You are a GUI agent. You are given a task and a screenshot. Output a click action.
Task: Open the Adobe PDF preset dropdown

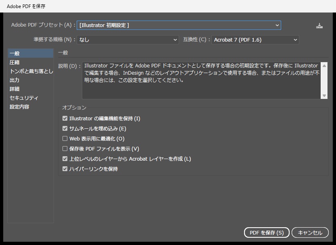click(x=179, y=25)
